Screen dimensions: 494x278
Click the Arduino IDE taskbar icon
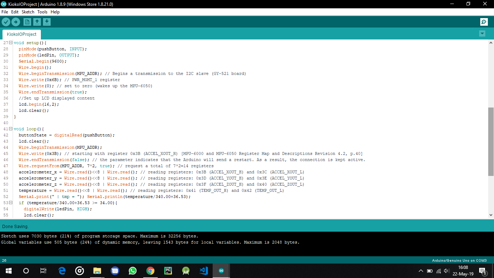[x=221, y=270]
